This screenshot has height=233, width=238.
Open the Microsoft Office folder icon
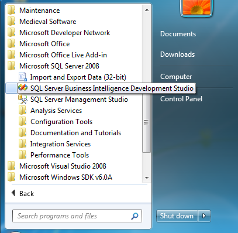click(x=11, y=44)
